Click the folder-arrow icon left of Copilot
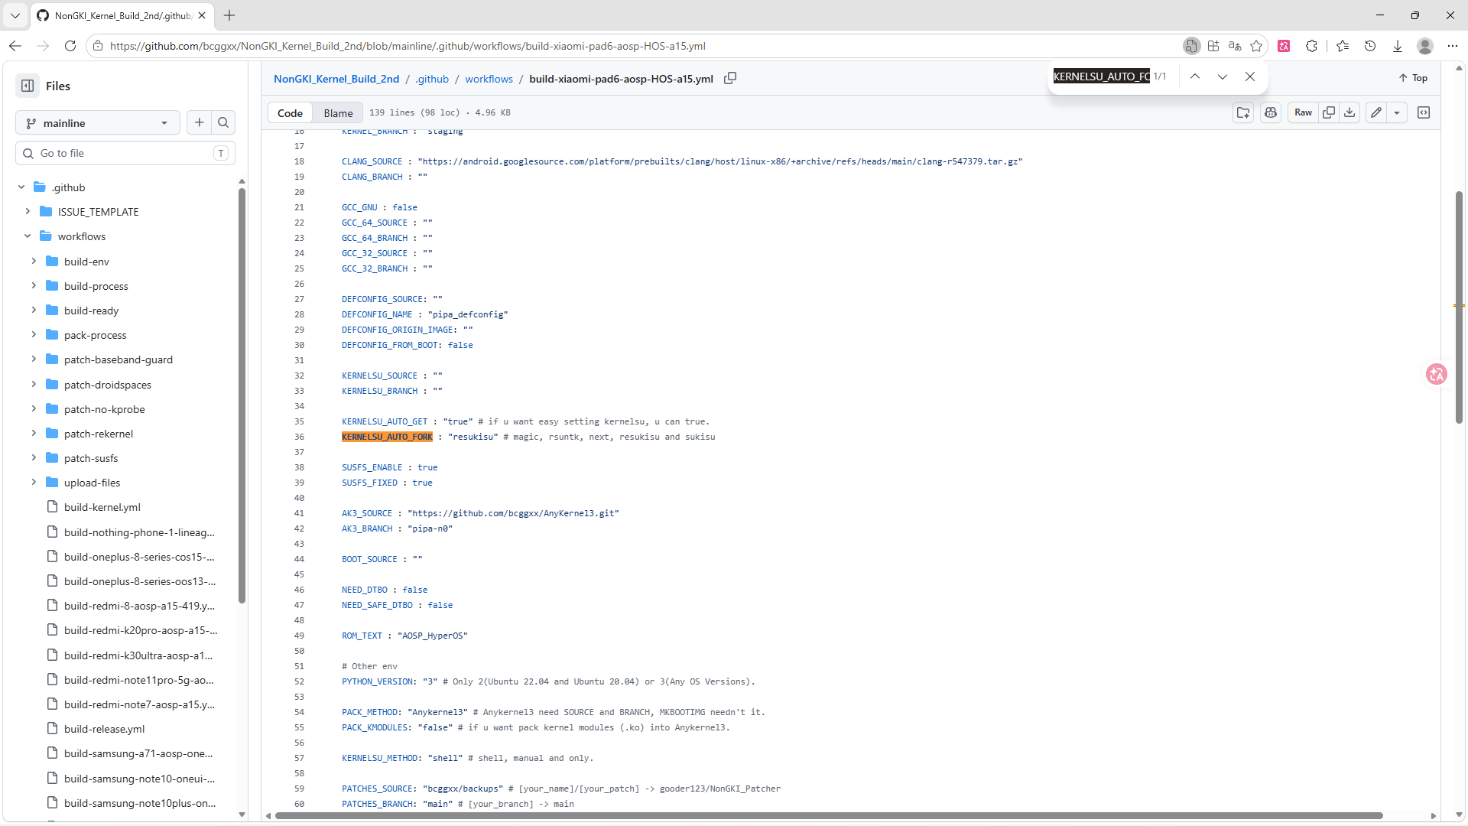The image size is (1468, 826). [1243, 112]
